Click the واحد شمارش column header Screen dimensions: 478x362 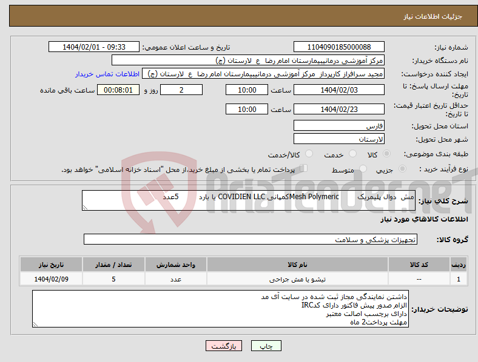[x=176, y=265]
